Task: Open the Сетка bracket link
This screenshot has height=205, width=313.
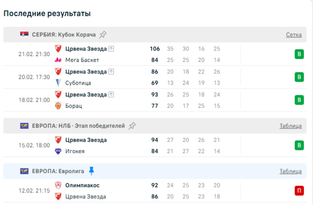Action: click(x=294, y=35)
